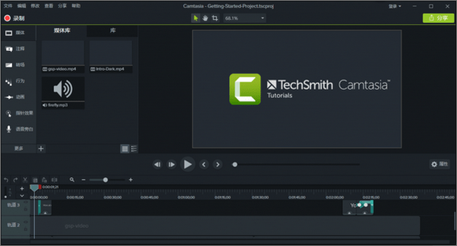
Task: Click the scissors Split icon above the timeline
Action: click(25, 179)
